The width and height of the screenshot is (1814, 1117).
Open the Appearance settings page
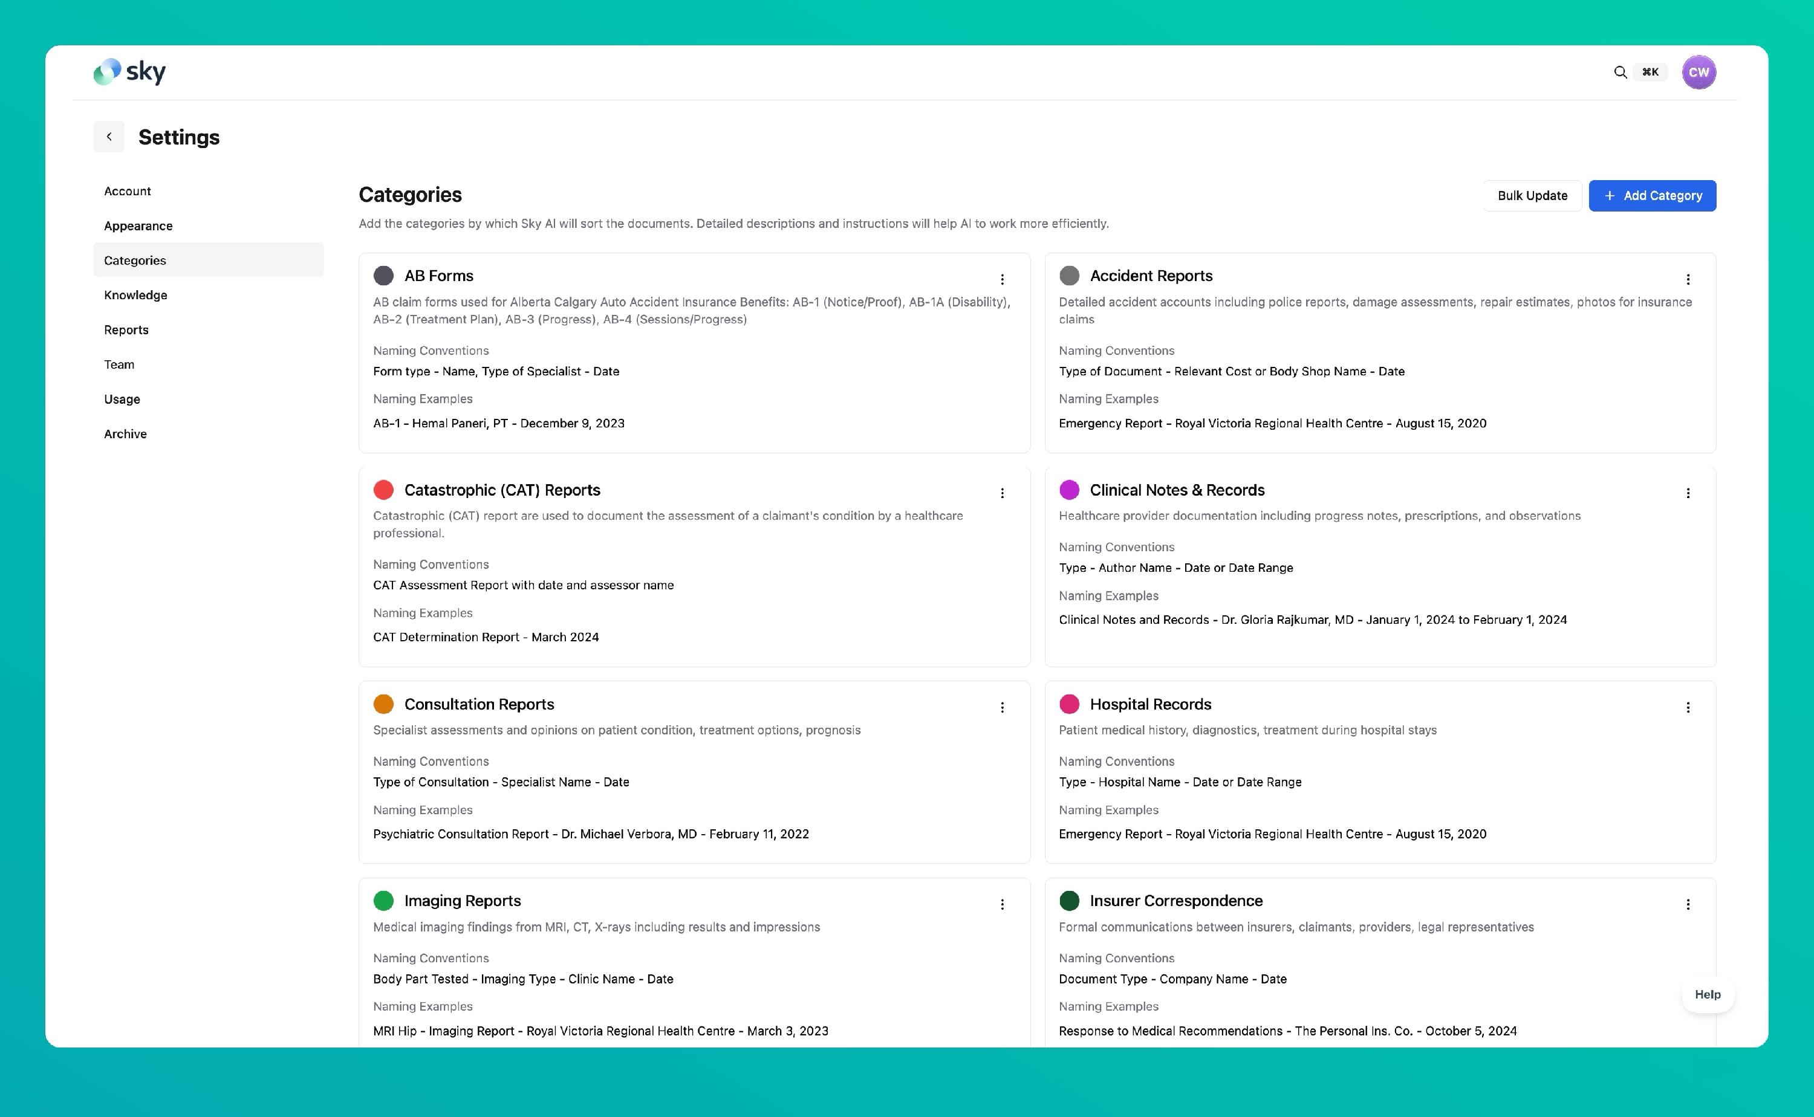(x=138, y=225)
